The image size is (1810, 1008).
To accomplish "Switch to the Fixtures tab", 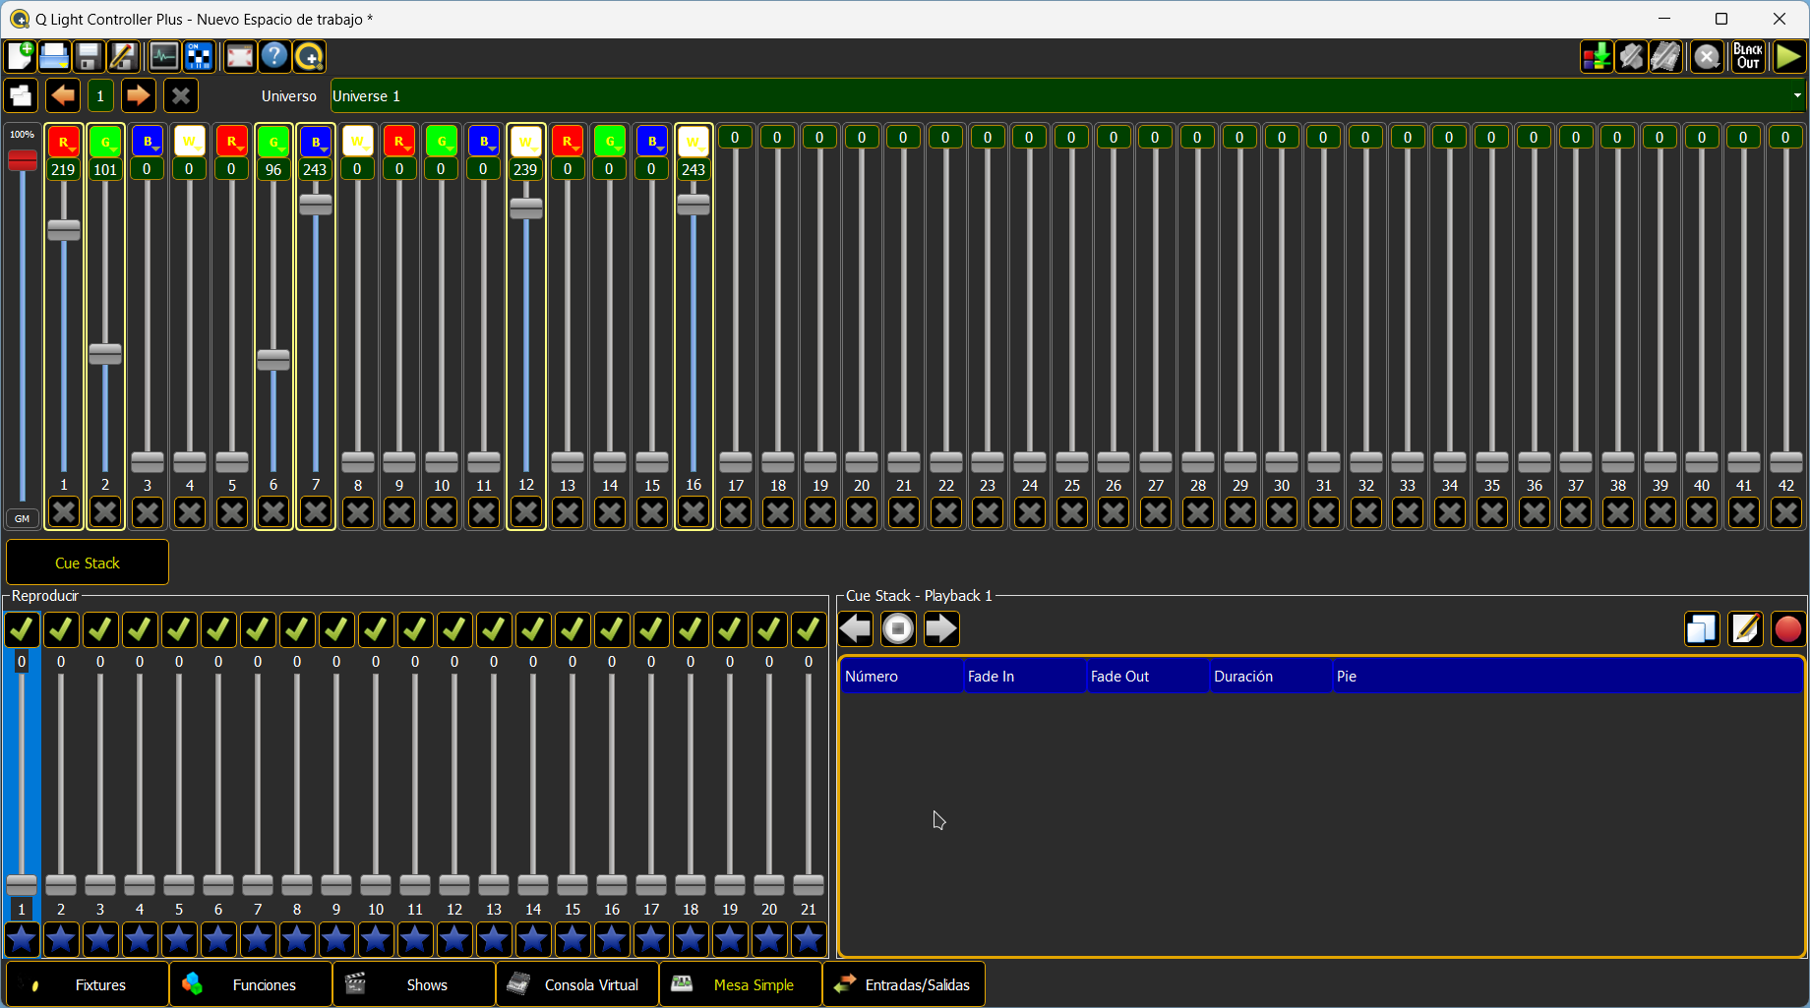I will click(88, 984).
